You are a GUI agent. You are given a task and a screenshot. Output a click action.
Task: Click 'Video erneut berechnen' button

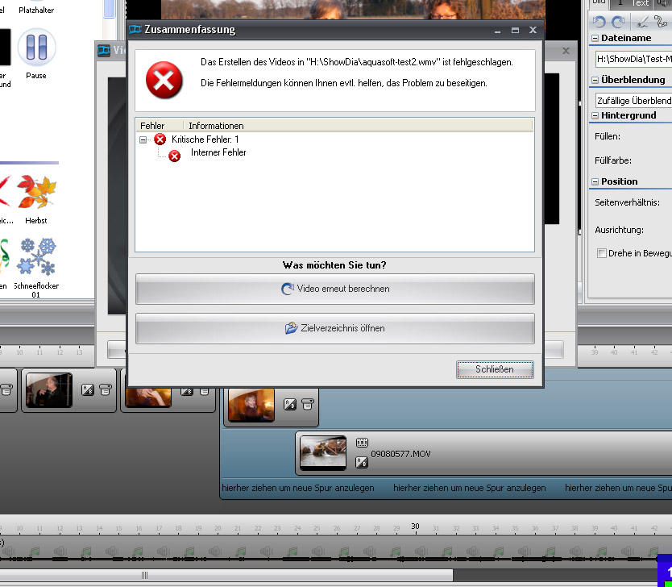[334, 289]
